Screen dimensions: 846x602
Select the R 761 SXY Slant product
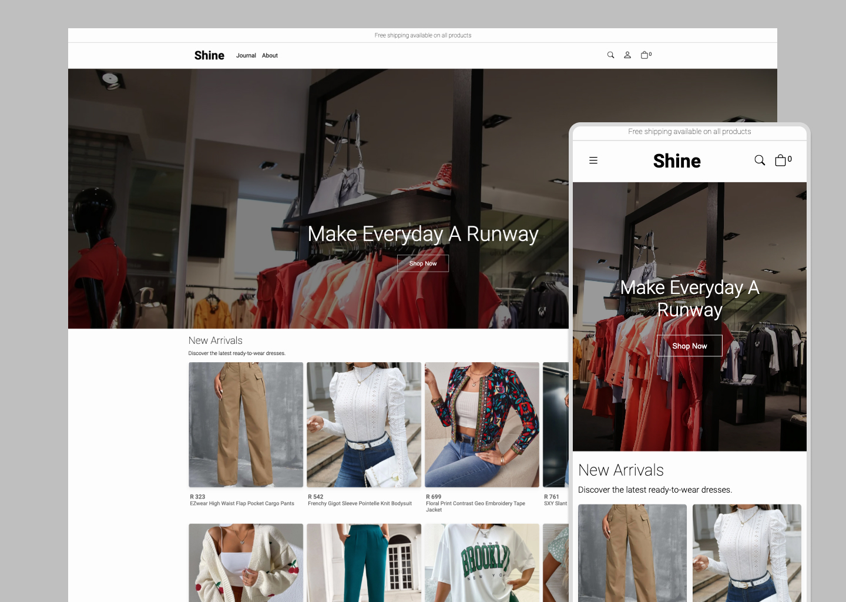556,424
